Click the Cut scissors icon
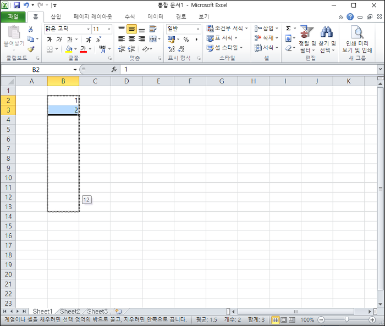385x326 pixels. pyautogui.click(x=30, y=29)
